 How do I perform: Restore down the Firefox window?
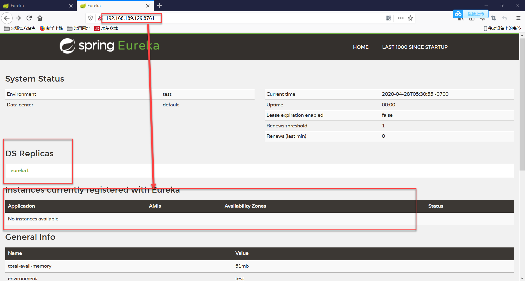click(x=502, y=5)
